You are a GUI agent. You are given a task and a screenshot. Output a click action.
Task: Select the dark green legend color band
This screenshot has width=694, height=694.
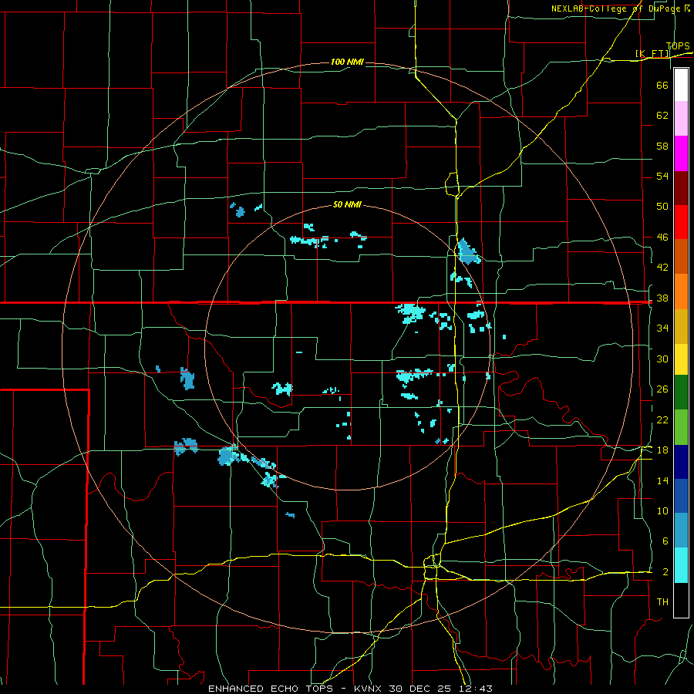point(681,392)
